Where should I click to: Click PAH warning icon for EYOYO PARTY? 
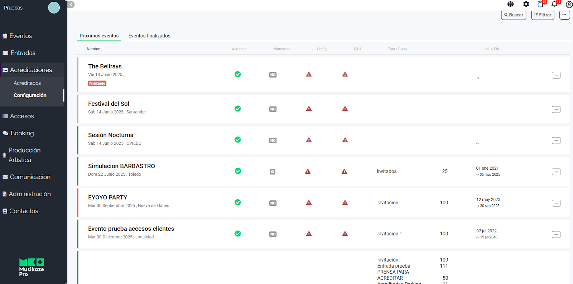[345, 203]
